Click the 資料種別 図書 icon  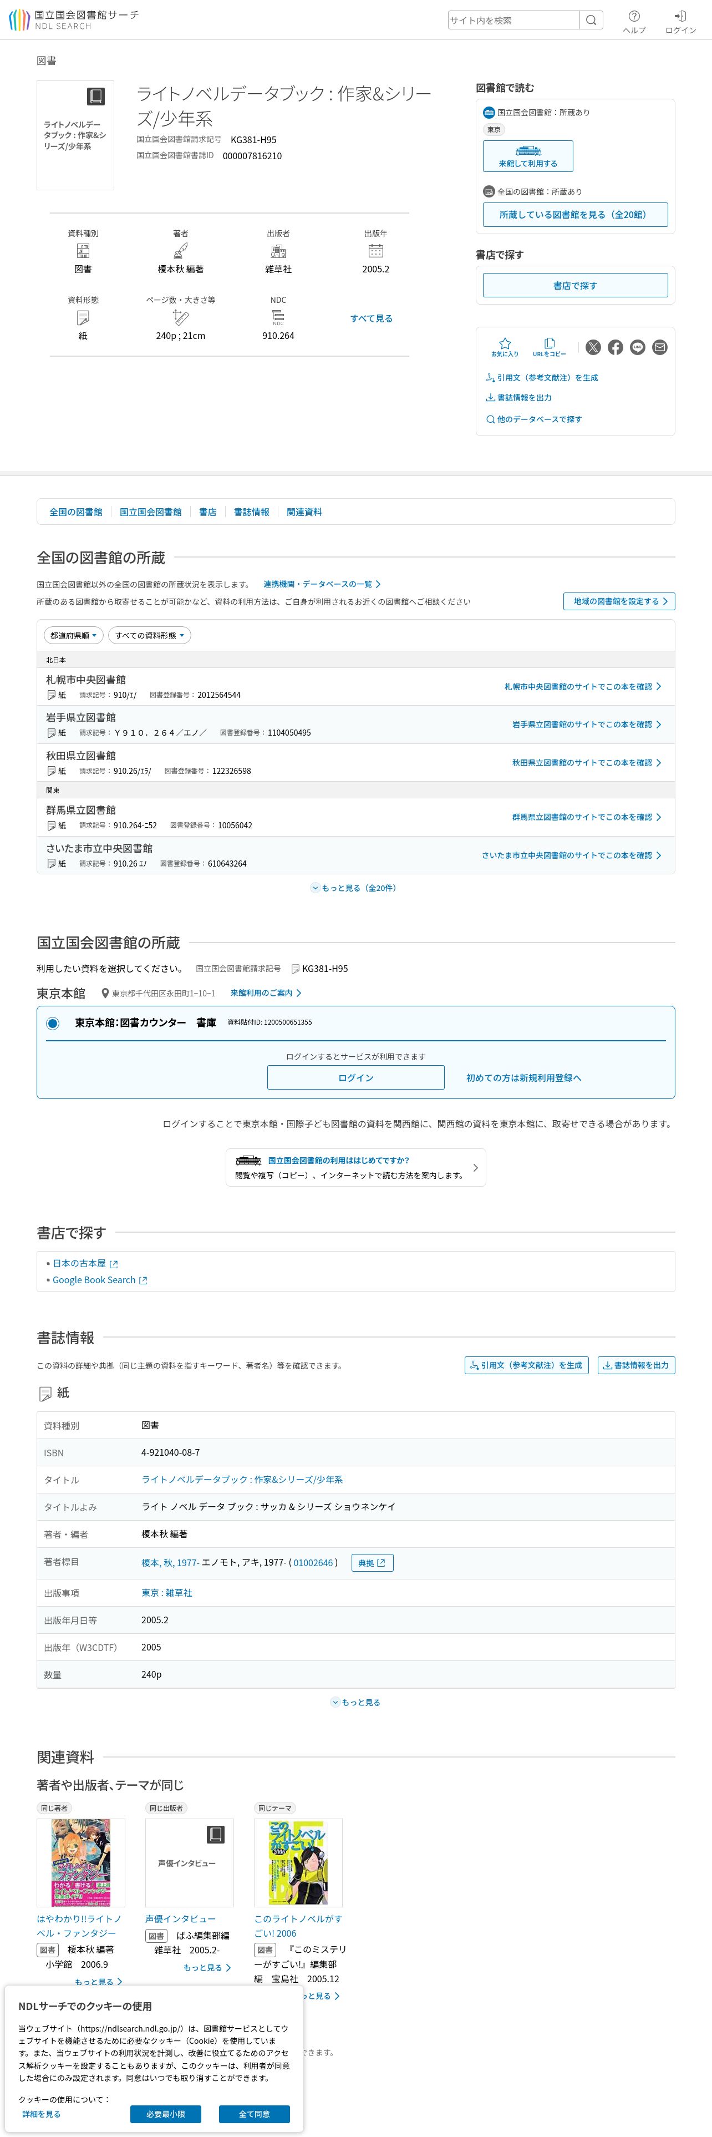pos(83,251)
